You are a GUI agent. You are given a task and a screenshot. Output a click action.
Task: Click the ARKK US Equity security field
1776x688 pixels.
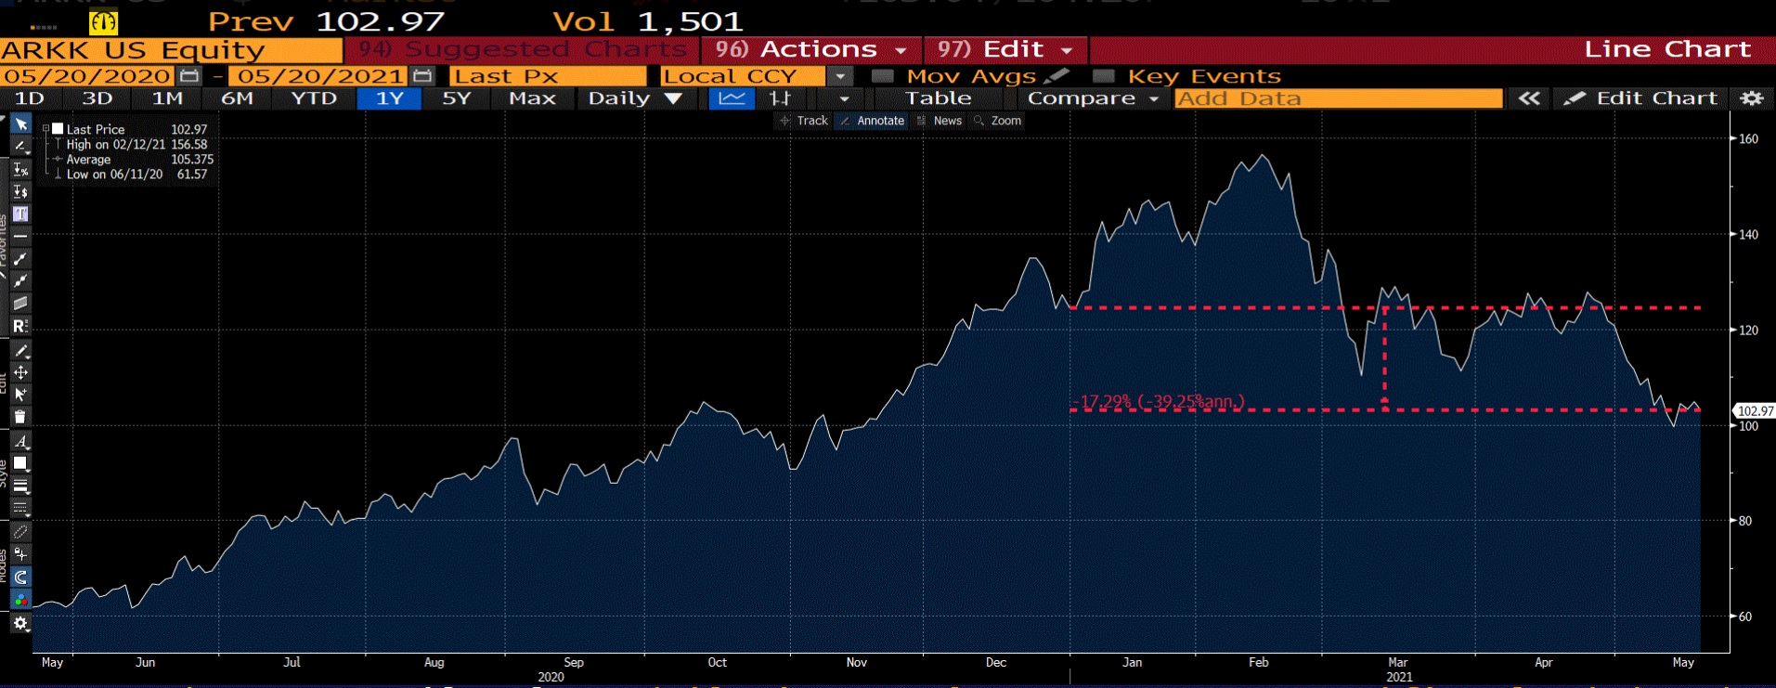pos(172,50)
